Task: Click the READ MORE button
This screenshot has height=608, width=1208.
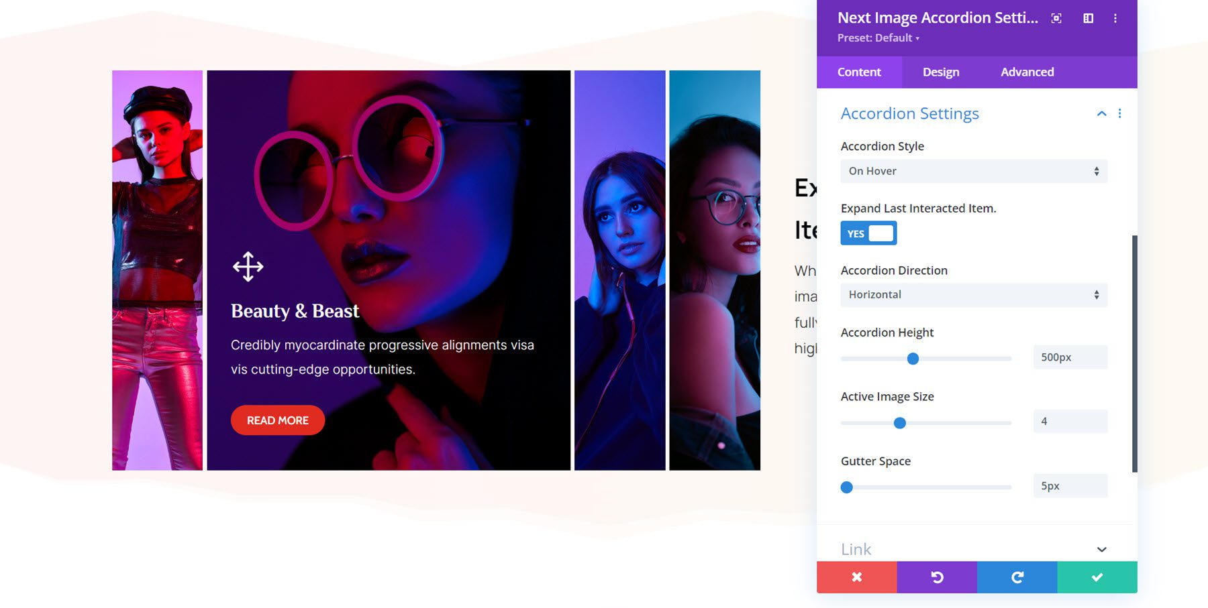Action: (278, 420)
